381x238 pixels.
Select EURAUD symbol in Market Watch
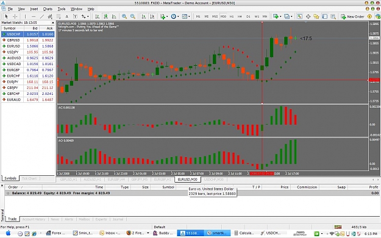tap(14, 100)
